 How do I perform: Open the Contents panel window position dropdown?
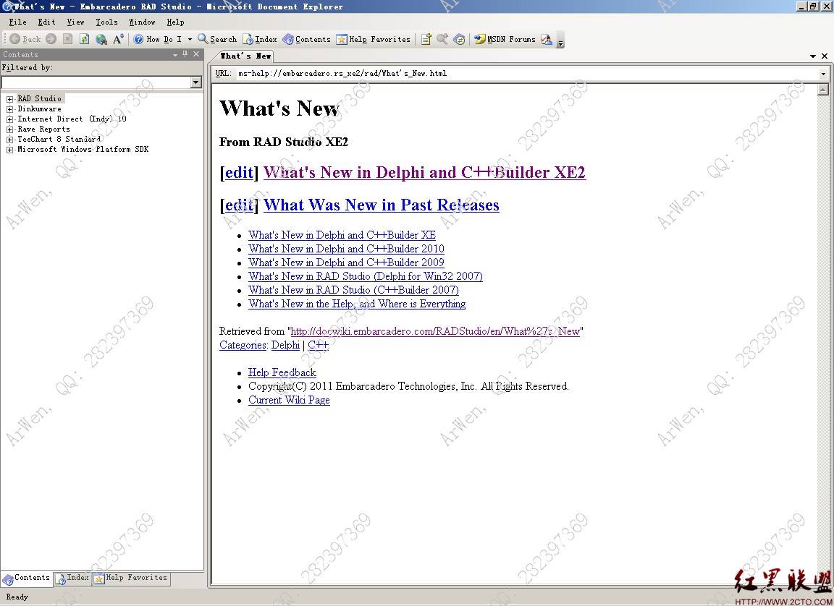tap(175, 55)
